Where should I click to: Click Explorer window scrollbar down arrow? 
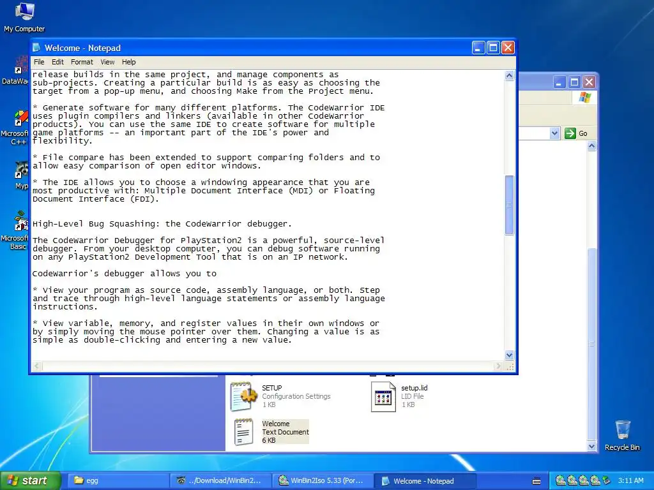coord(591,446)
